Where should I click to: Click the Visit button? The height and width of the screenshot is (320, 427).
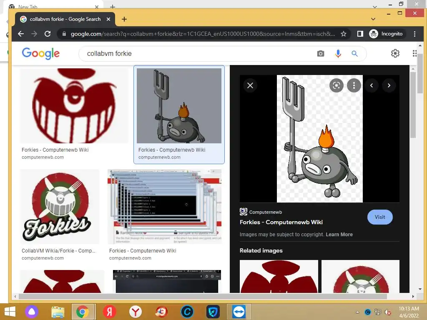tap(379, 217)
